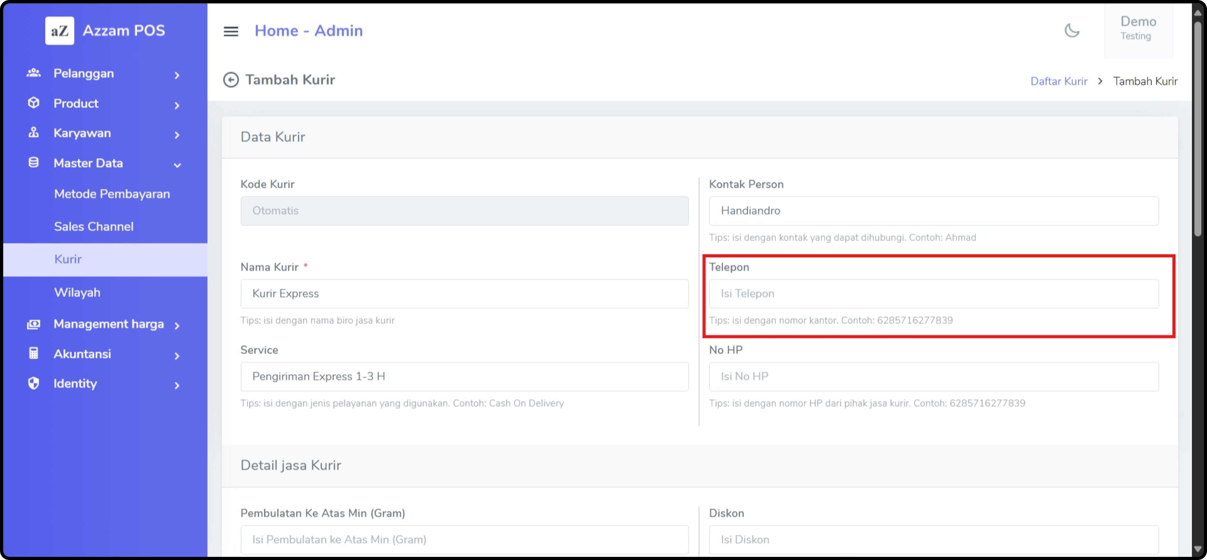Click the Nama Kurir text field
Screen dimensions: 1207x560
464,294
